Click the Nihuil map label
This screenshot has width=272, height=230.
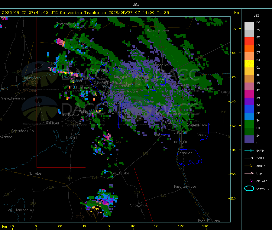click(x=71, y=138)
